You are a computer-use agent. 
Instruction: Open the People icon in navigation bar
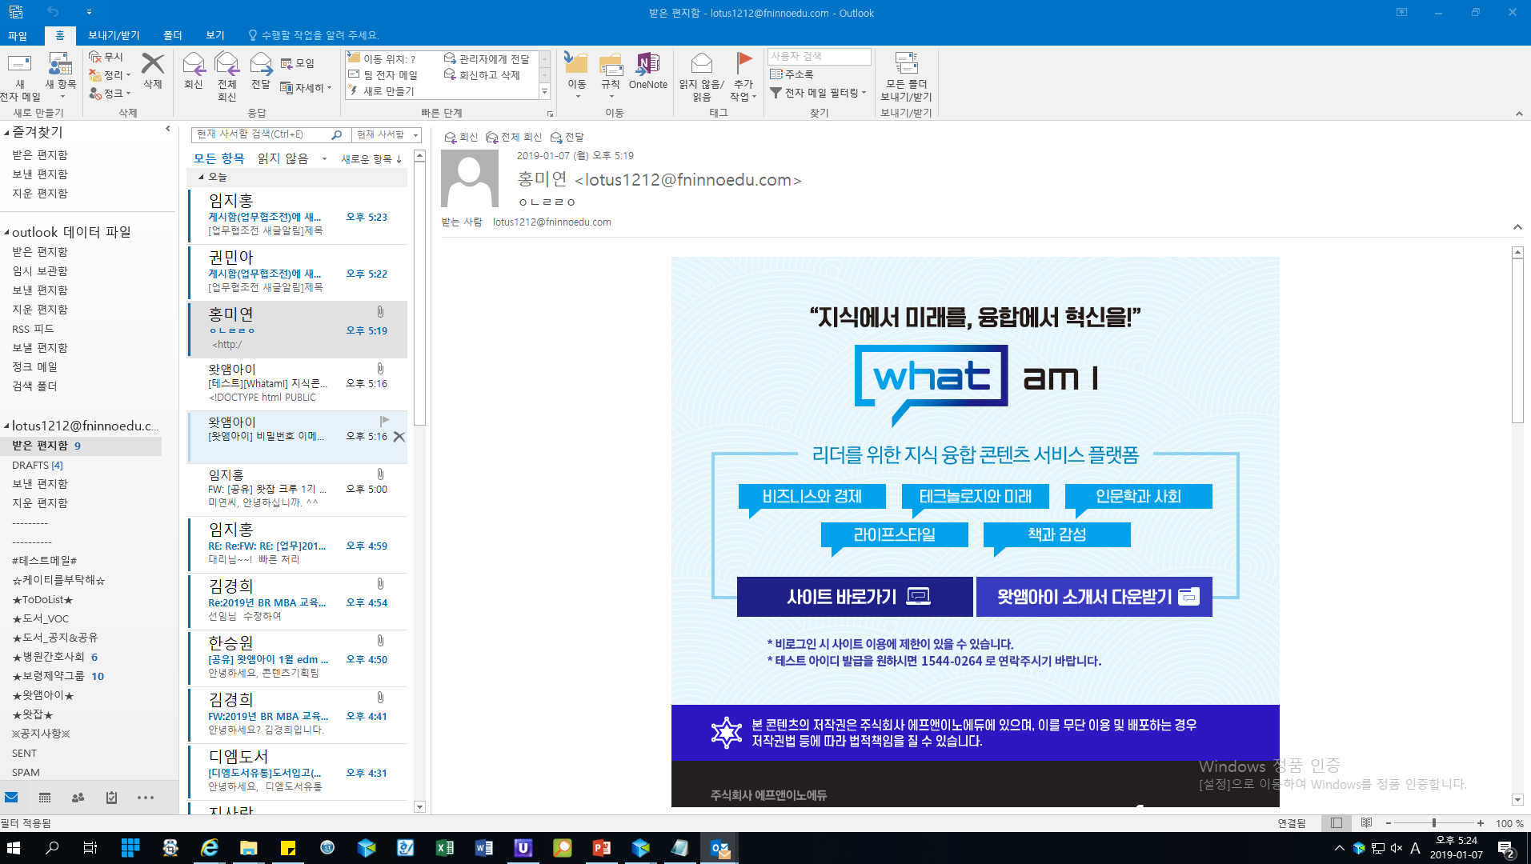78,798
